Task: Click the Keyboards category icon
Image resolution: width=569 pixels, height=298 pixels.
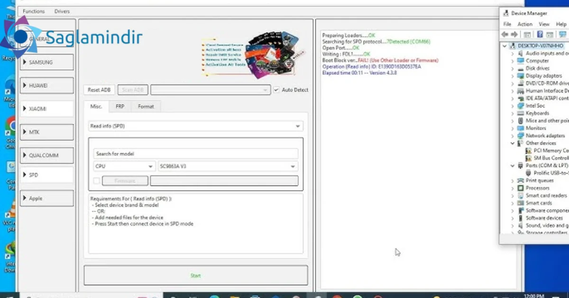Action: pos(521,114)
